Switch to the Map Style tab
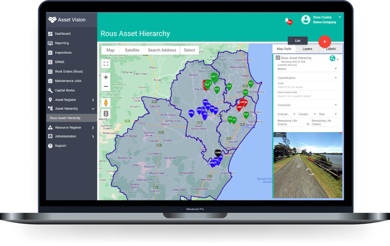 coord(284,49)
